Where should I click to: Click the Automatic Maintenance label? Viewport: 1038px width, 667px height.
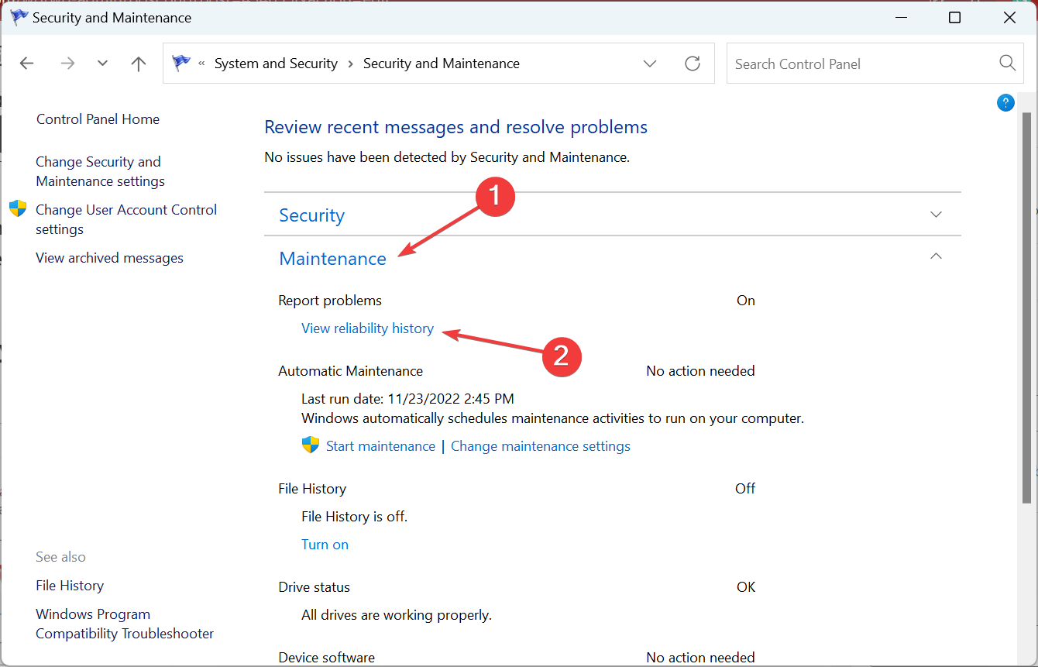point(350,371)
